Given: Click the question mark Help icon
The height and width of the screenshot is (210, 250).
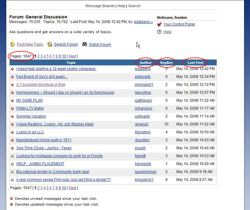Looking at the screenshot, I should (x=159, y=32).
